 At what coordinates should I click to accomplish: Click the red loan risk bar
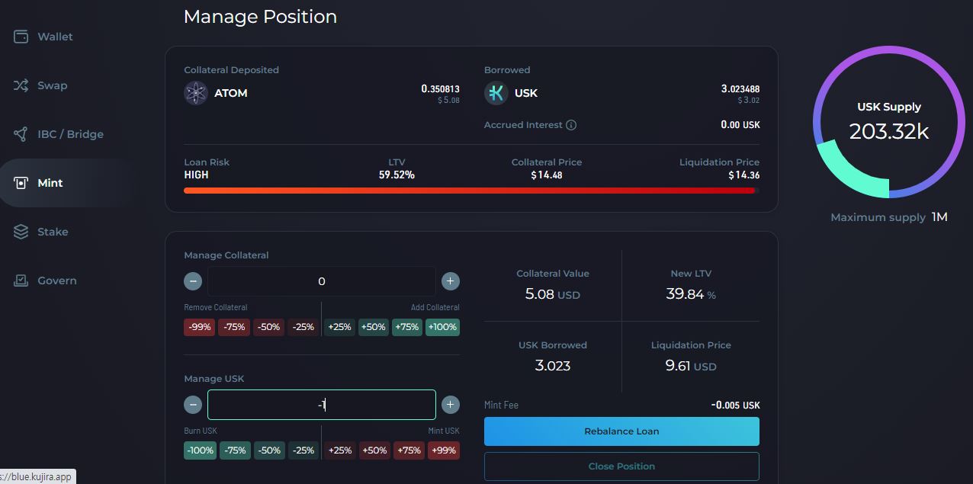click(x=471, y=191)
